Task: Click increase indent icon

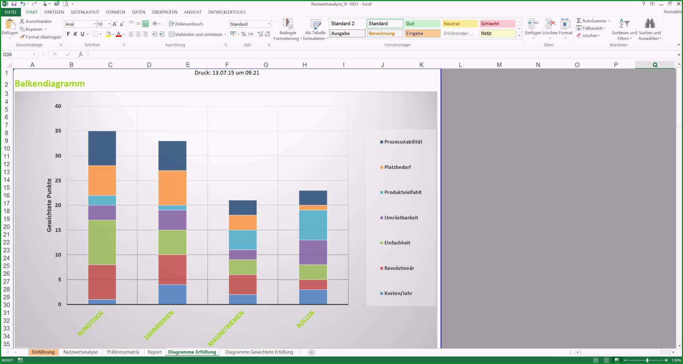Action: click(162, 34)
